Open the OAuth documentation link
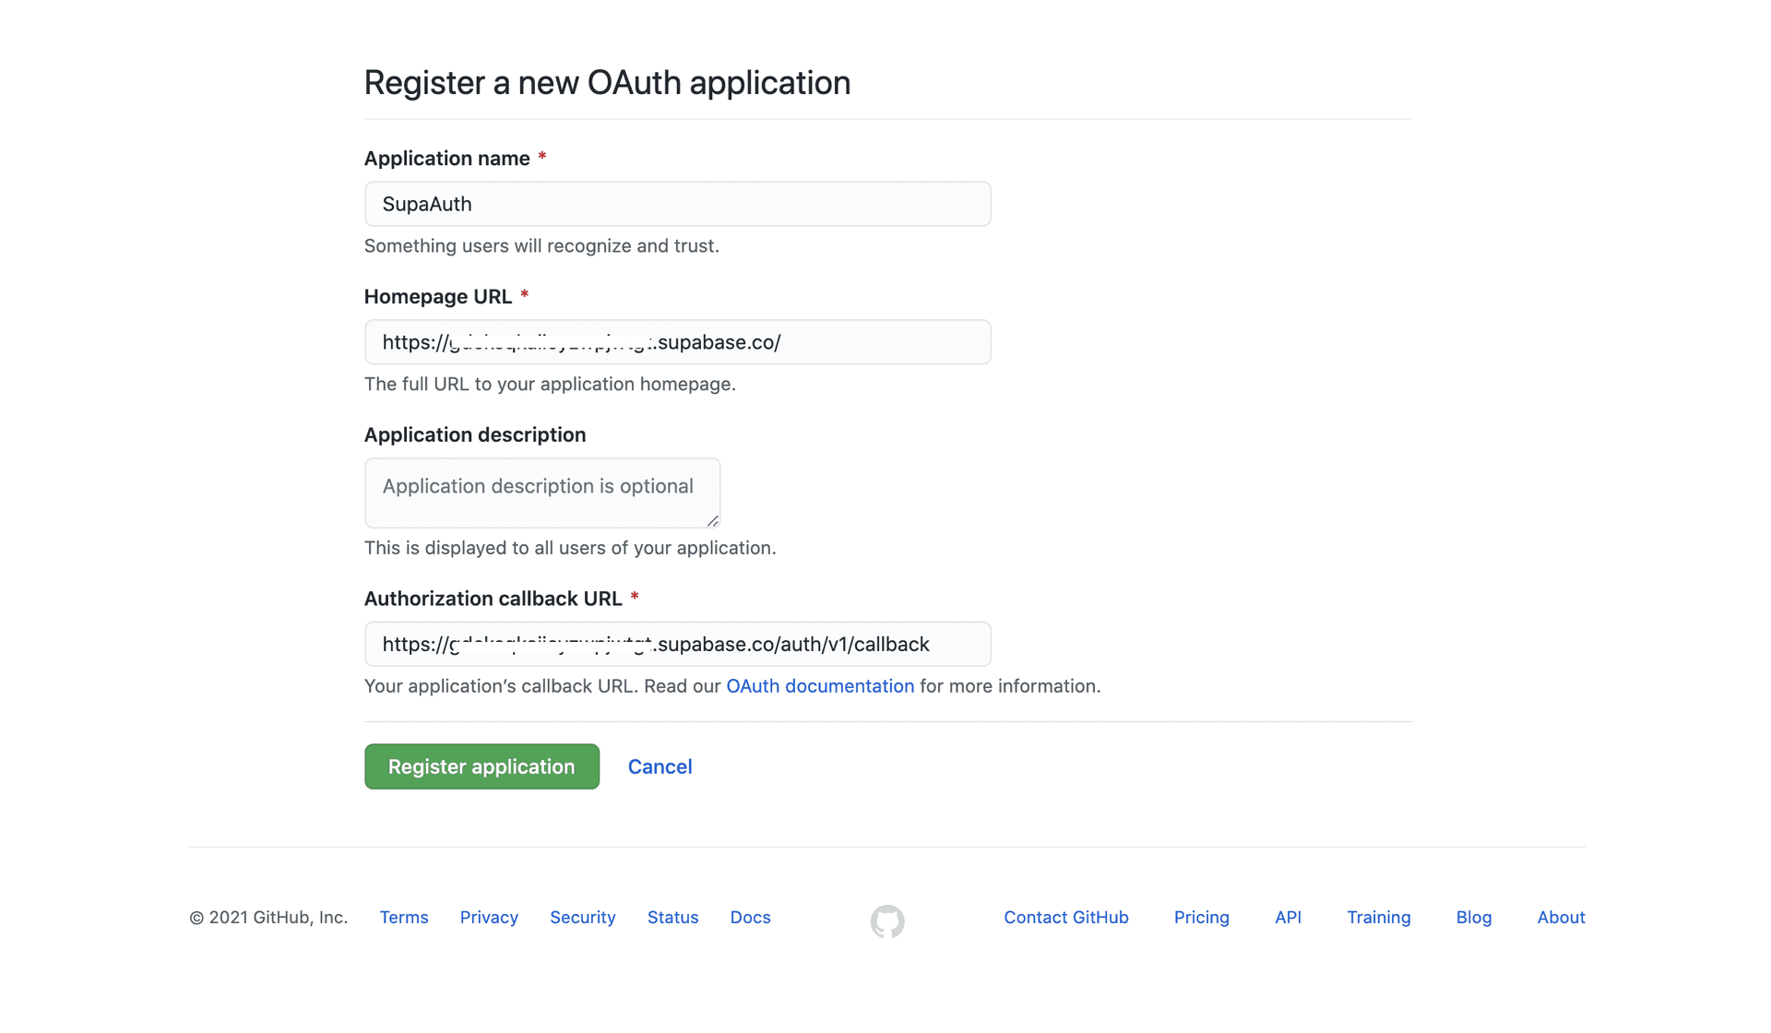Viewport: 1771px width, 1033px height. click(x=820, y=686)
